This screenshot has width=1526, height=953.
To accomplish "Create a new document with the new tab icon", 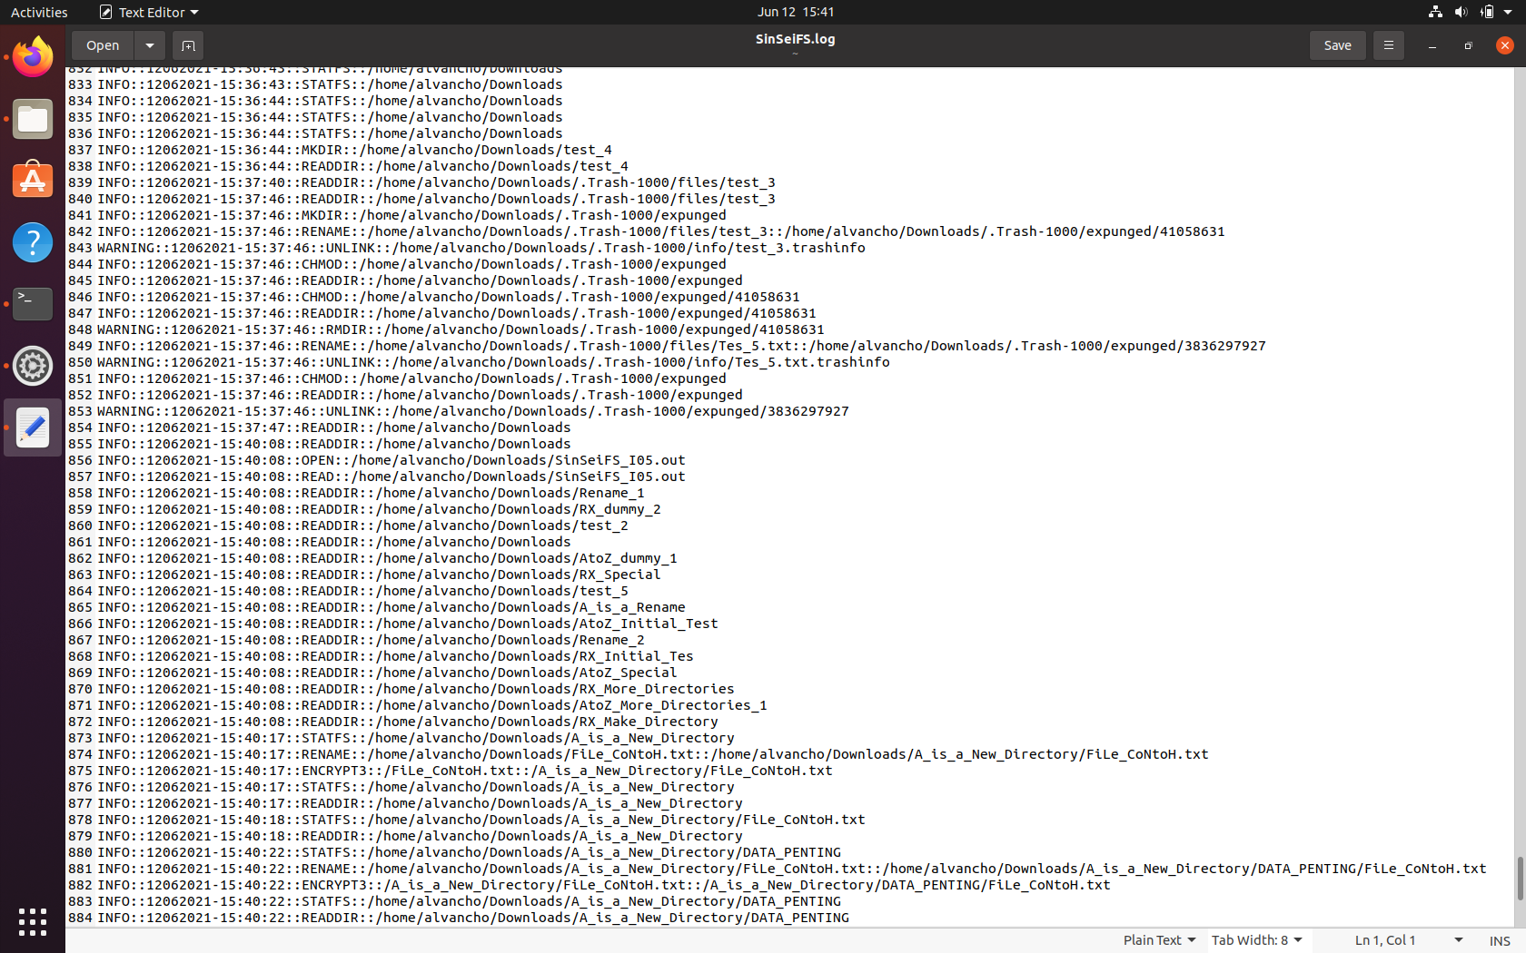I will point(188,44).
